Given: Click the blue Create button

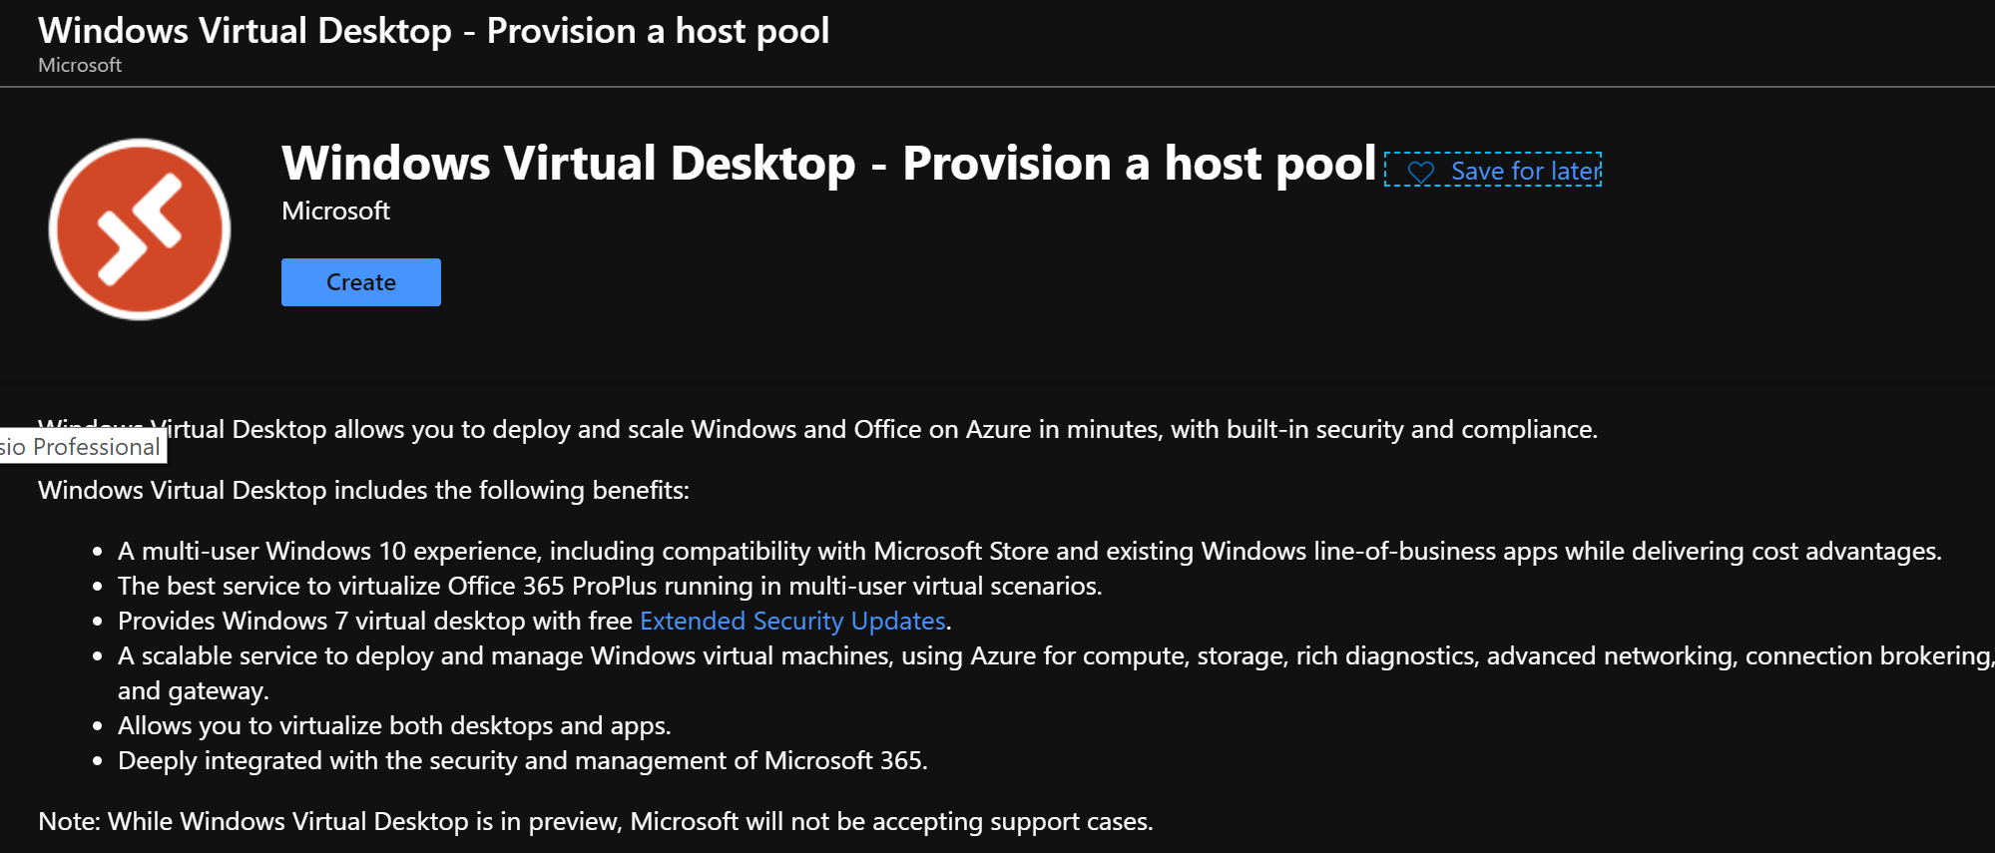Looking at the screenshot, I should click(361, 282).
